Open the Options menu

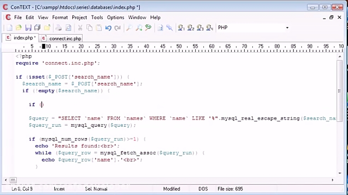(115, 17)
